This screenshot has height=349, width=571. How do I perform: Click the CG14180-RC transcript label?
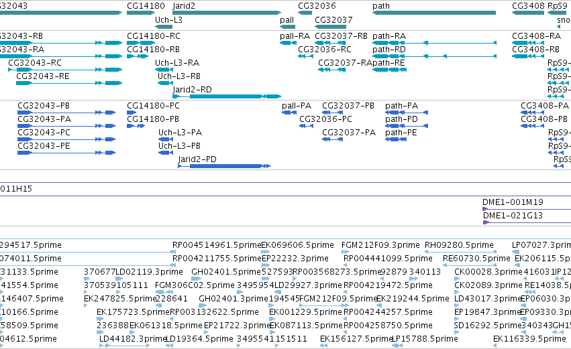point(153,36)
